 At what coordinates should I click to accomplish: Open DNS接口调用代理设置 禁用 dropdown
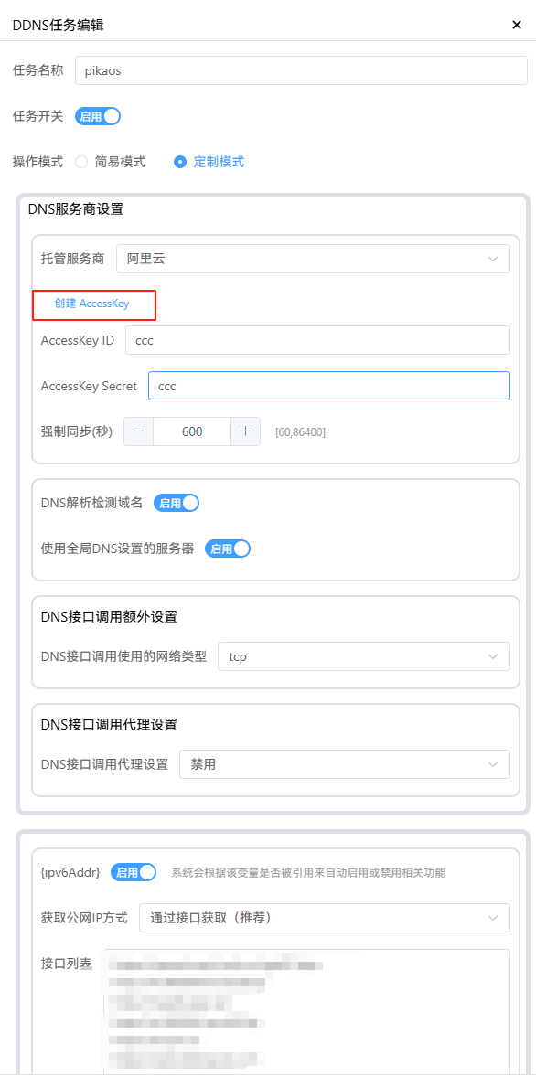tap(345, 764)
